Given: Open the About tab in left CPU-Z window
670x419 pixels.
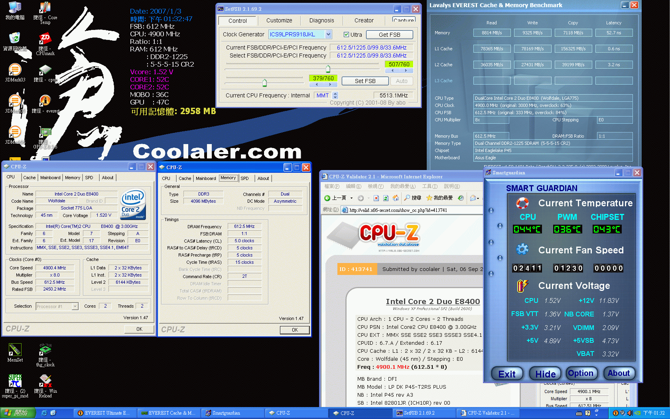Looking at the screenshot, I should pos(108,178).
